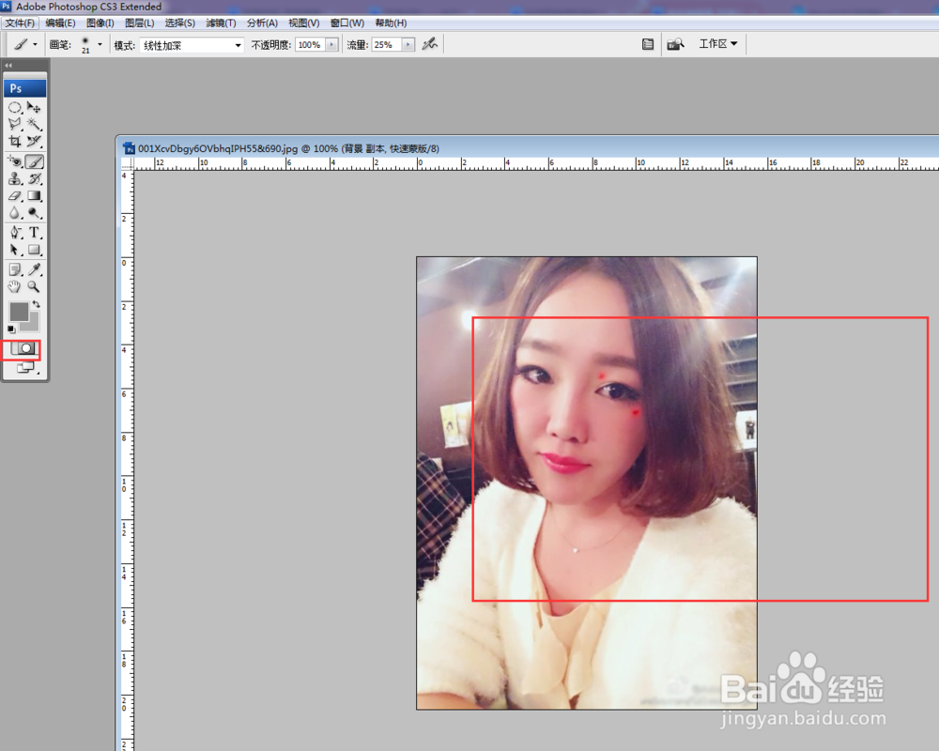The image size is (939, 751).
Task: Select the Zoom tool
Action: point(34,286)
